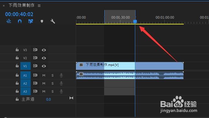Add a marker with shield icon
The image size is (209, 118).
[42, 21]
